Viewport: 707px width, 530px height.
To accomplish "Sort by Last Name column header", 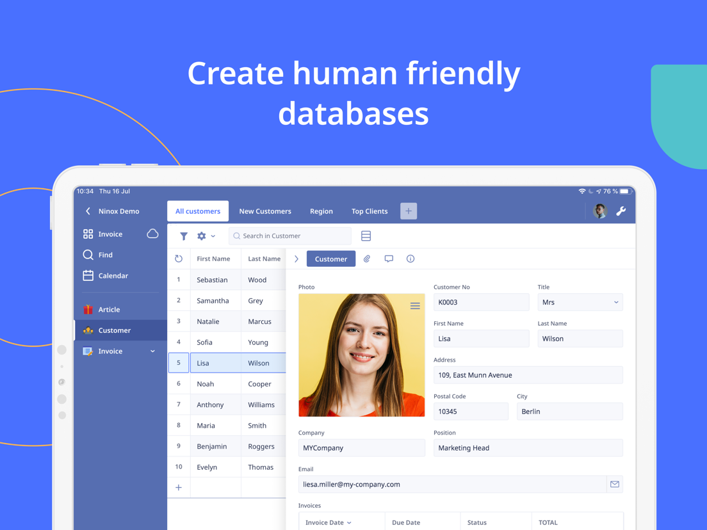I will 264,259.
